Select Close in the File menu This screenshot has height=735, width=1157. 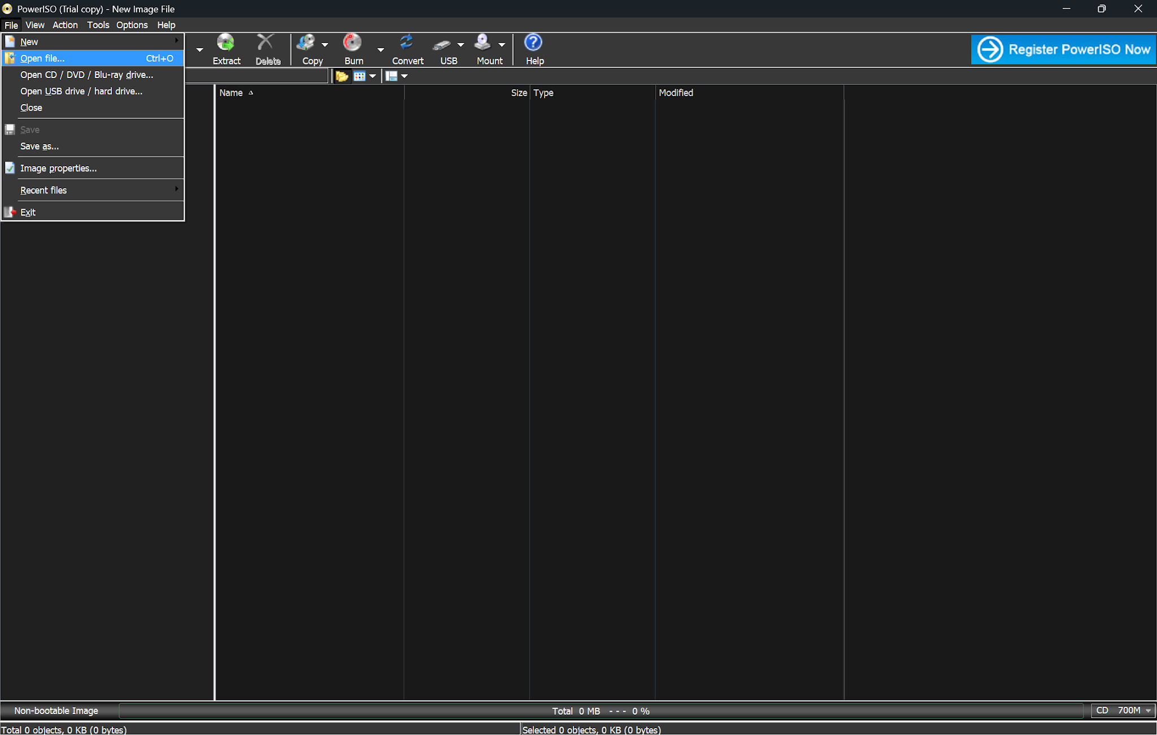tap(93, 107)
